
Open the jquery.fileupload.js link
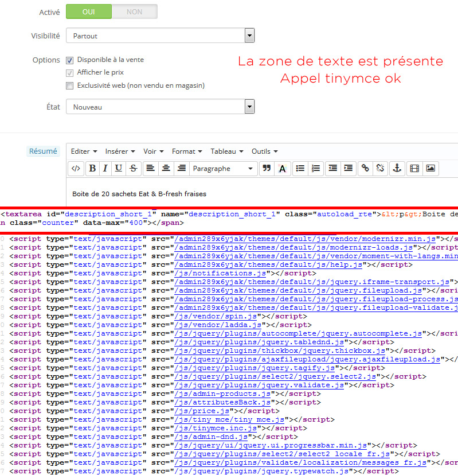[x=298, y=290]
